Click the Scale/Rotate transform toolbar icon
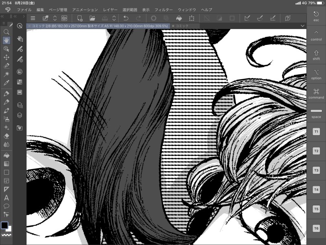Screen dimensions: 326x245 (192, 18)
